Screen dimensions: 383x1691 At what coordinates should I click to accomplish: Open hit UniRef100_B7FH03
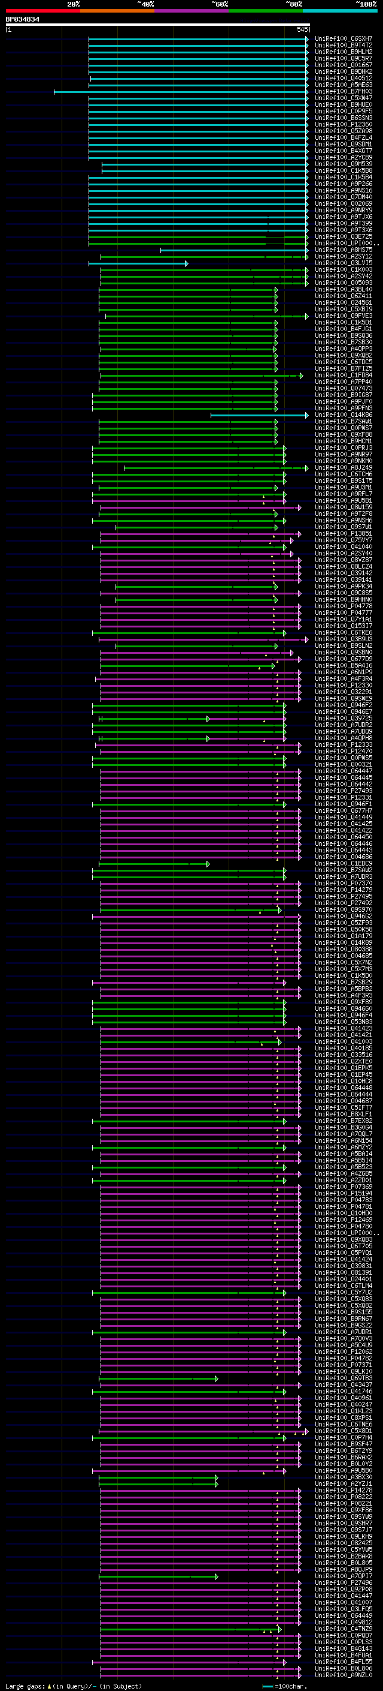344,91
